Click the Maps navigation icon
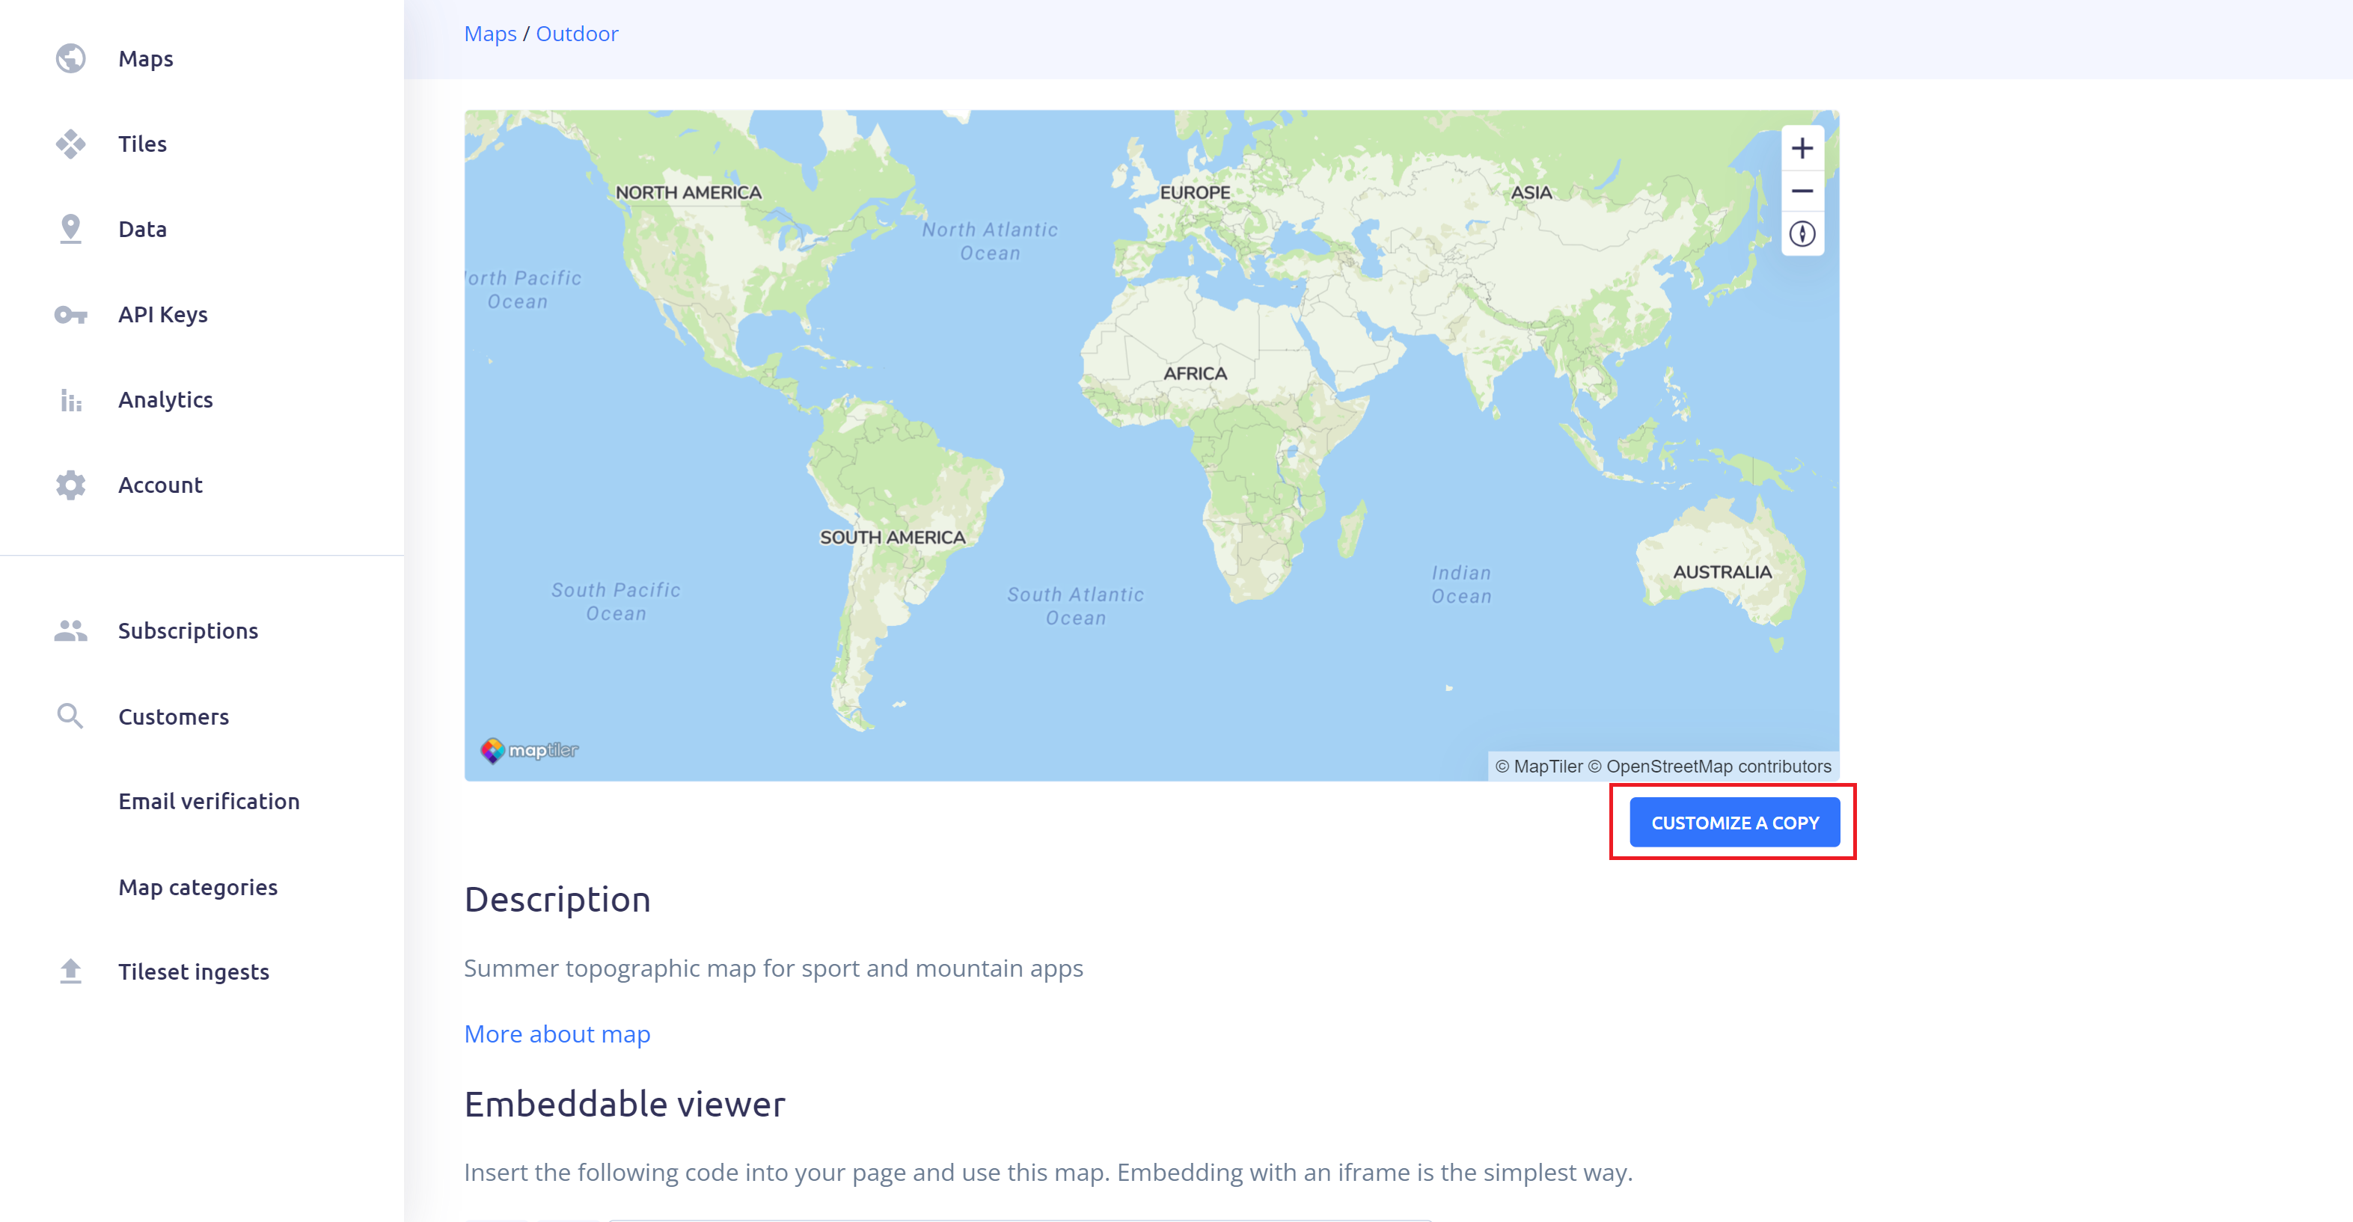 [x=72, y=58]
